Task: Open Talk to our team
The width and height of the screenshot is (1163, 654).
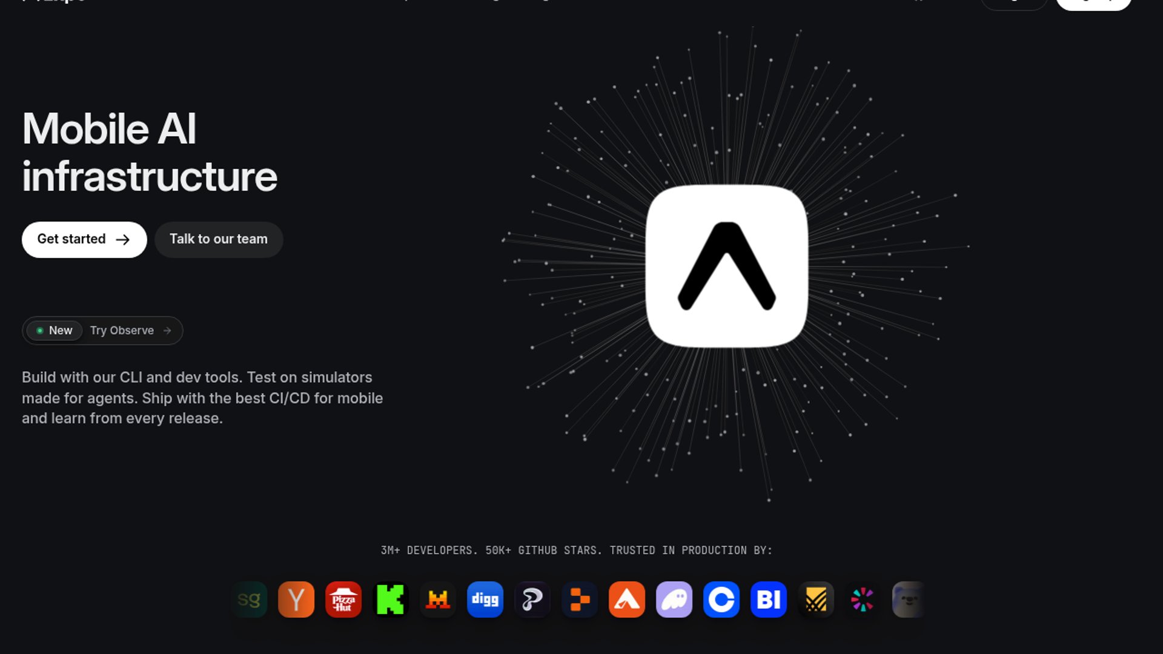Action: [219, 240]
